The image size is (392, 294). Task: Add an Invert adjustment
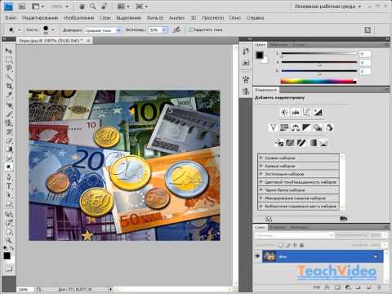click(x=279, y=143)
